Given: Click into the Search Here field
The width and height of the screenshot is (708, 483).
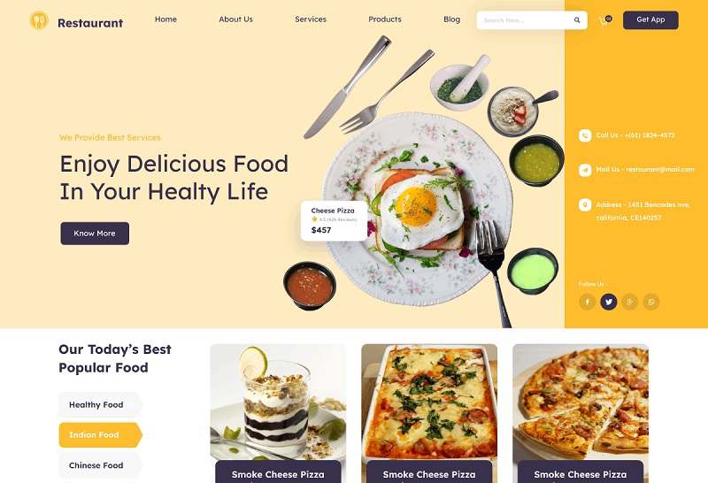Looking at the screenshot, I should (524, 20).
